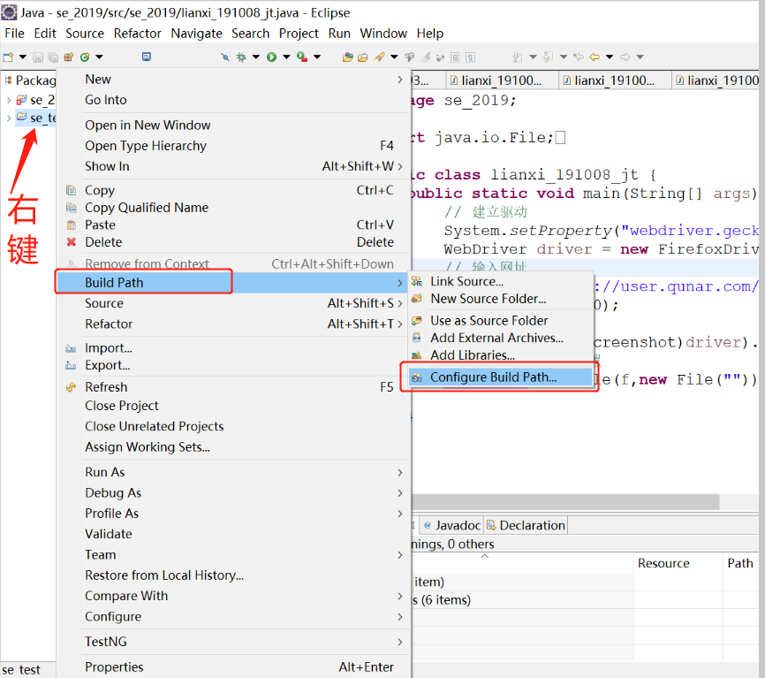Open the Next Annotation dropdown arrow
This screenshot has height=678, width=765.
pos(533,57)
